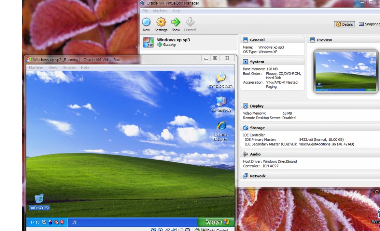This screenshot has height=231, width=380.
Task: Click 'Host Driver: Windows DirectSound' line
Action: (270, 161)
